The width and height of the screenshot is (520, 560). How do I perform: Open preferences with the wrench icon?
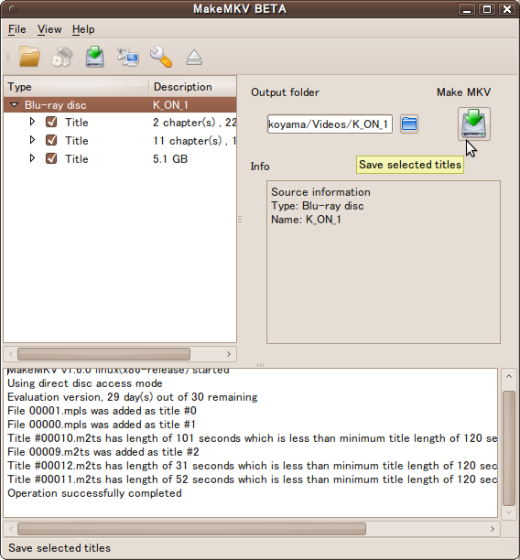tap(161, 57)
